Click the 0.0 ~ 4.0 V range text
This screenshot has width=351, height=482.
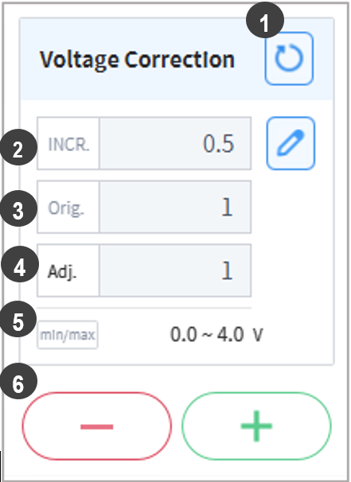[x=216, y=334]
